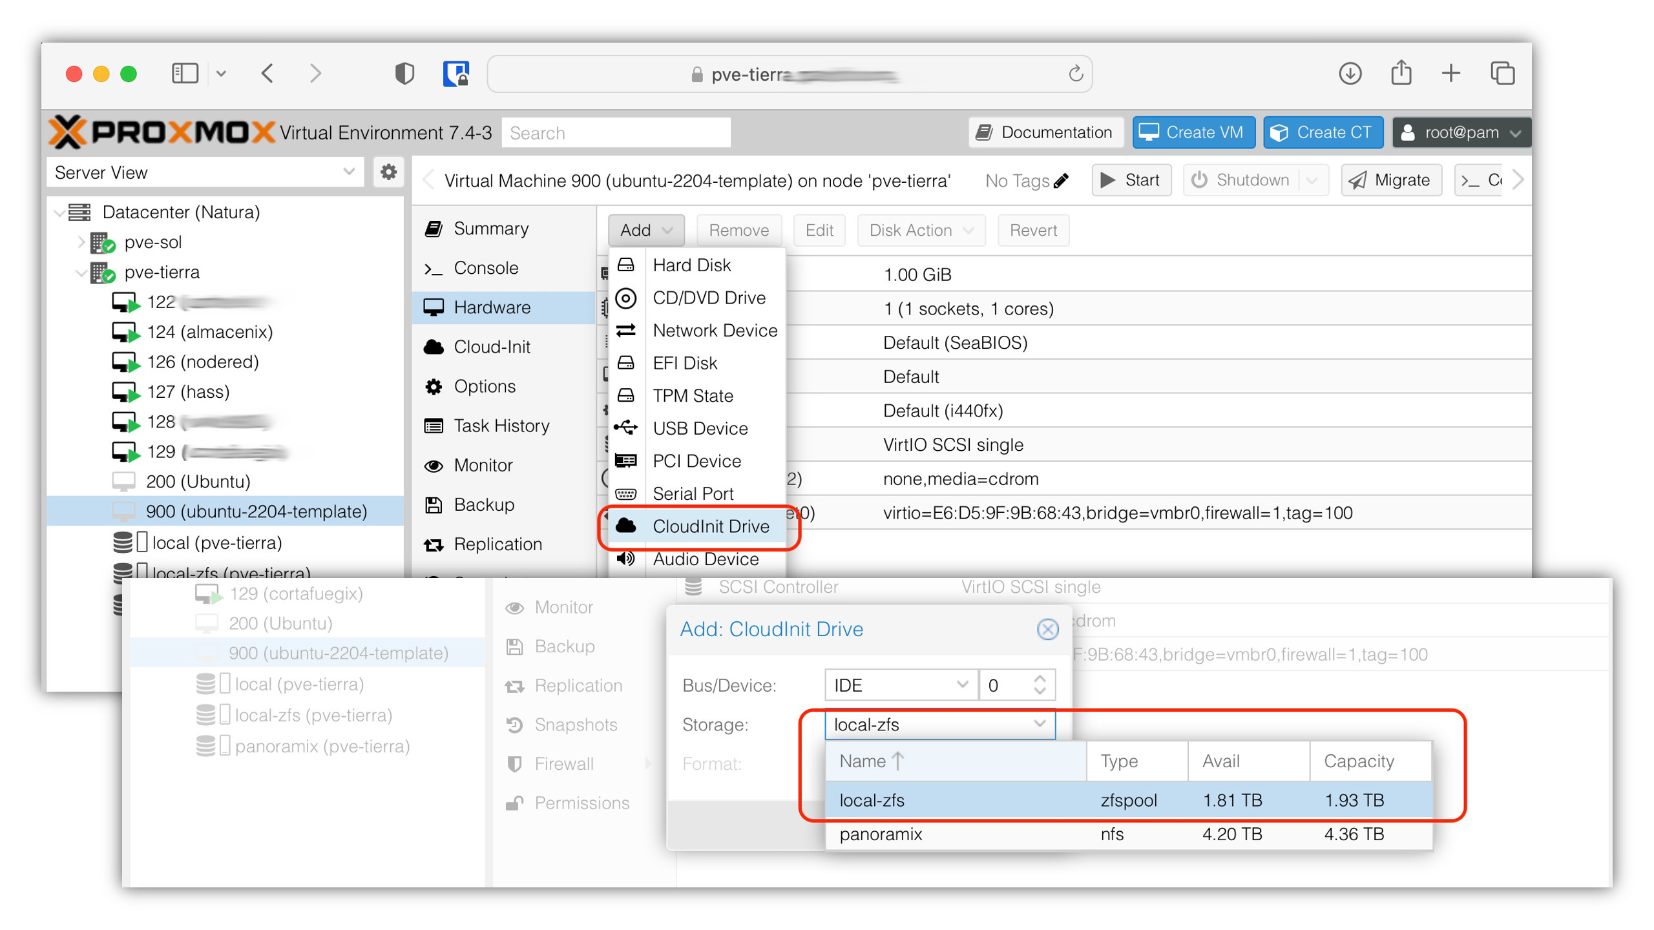Collapse the pve-tierra node
The width and height of the screenshot is (1654, 930).
coord(81,273)
